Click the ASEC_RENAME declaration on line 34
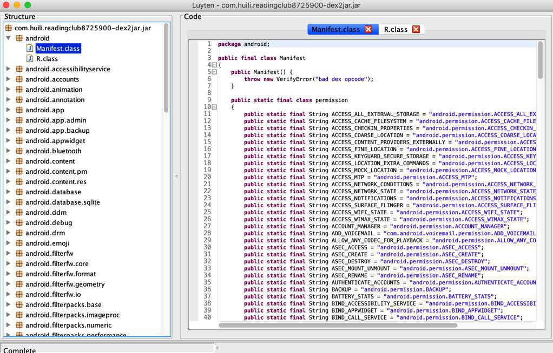 tap(364, 276)
